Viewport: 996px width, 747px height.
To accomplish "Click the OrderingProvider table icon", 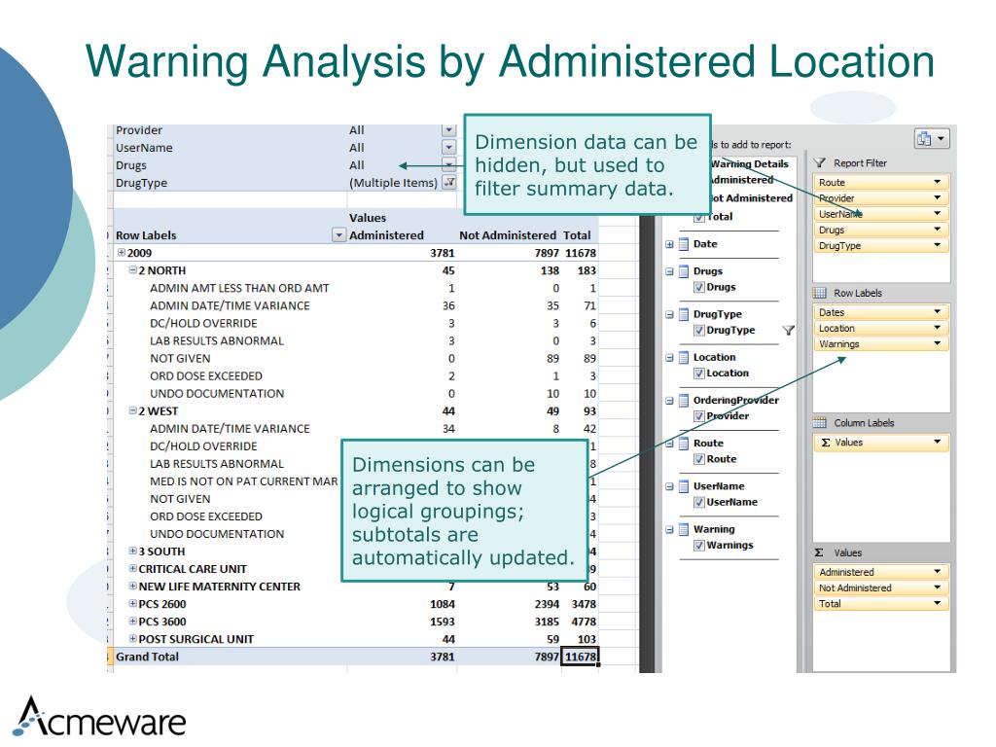I will (684, 400).
